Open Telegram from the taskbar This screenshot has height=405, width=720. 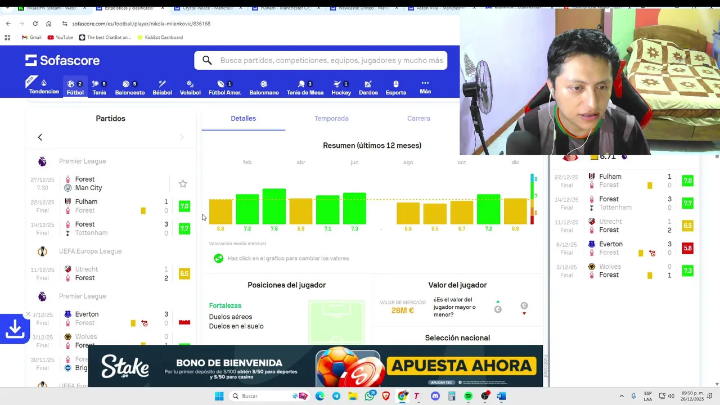click(x=336, y=396)
